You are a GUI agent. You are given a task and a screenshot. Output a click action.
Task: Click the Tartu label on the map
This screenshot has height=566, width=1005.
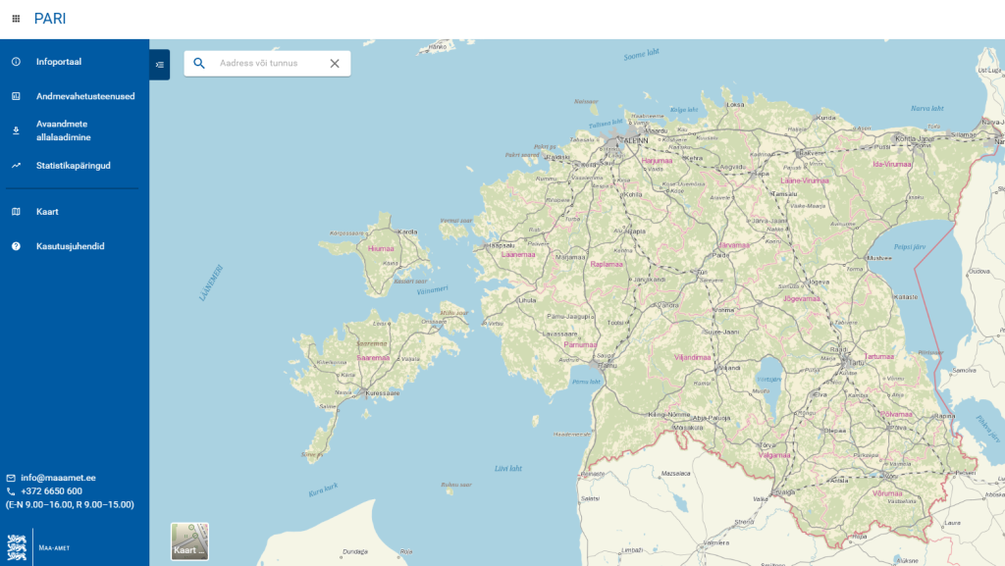click(x=856, y=362)
